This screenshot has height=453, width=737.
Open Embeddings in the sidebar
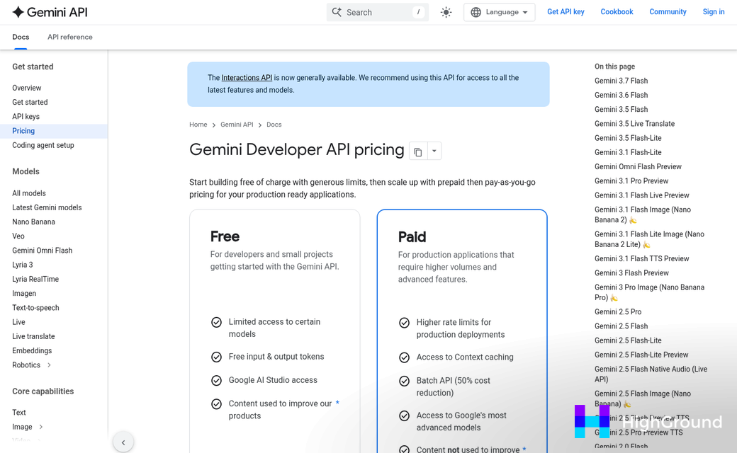pyautogui.click(x=32, y=350)
